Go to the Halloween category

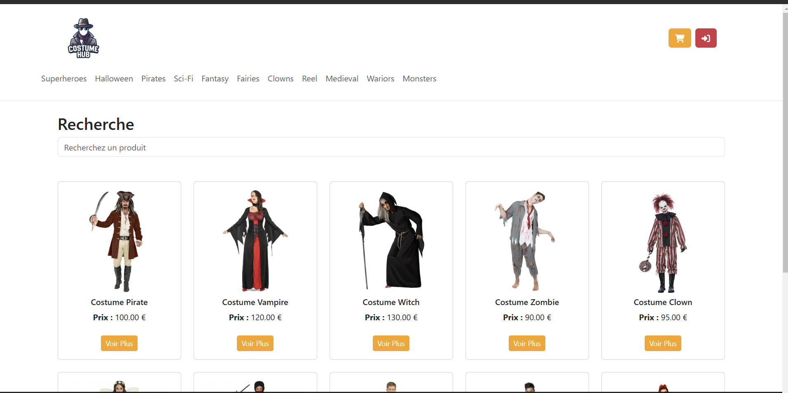[x=114, y=79]
